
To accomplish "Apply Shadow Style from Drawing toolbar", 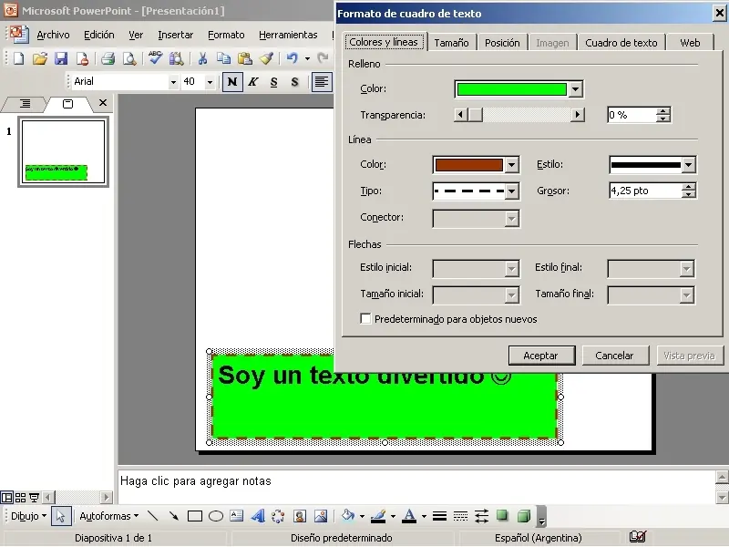I will 502,515.
